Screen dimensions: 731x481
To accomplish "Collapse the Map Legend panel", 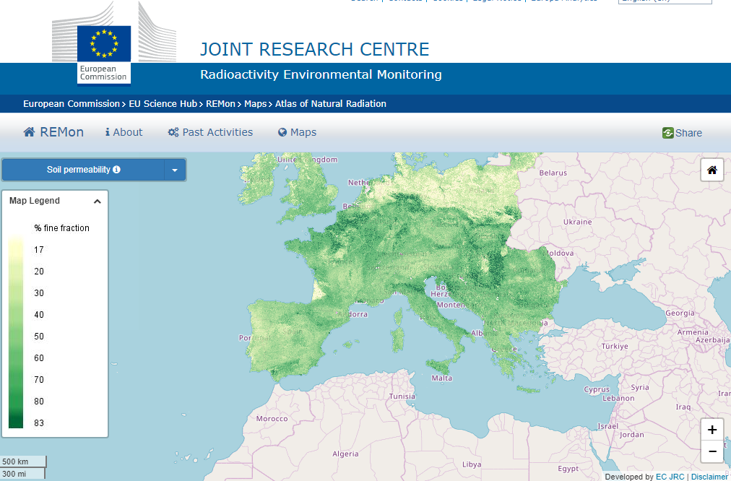I will (x=97, y=201).
